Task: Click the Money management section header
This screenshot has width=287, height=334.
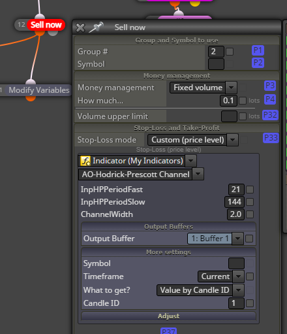Action: pos(177,76)
